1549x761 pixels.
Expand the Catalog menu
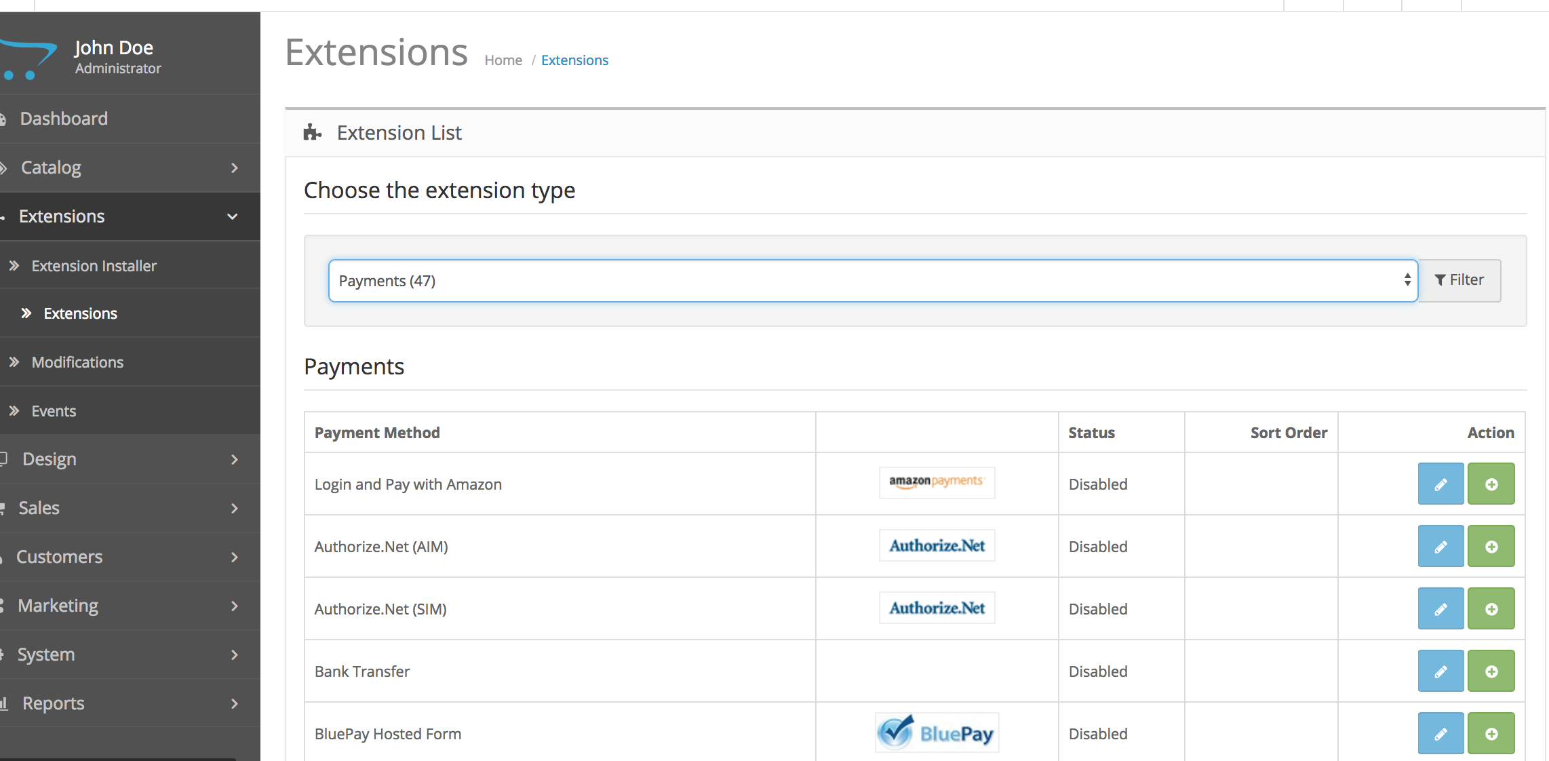(x=130, y=168)
